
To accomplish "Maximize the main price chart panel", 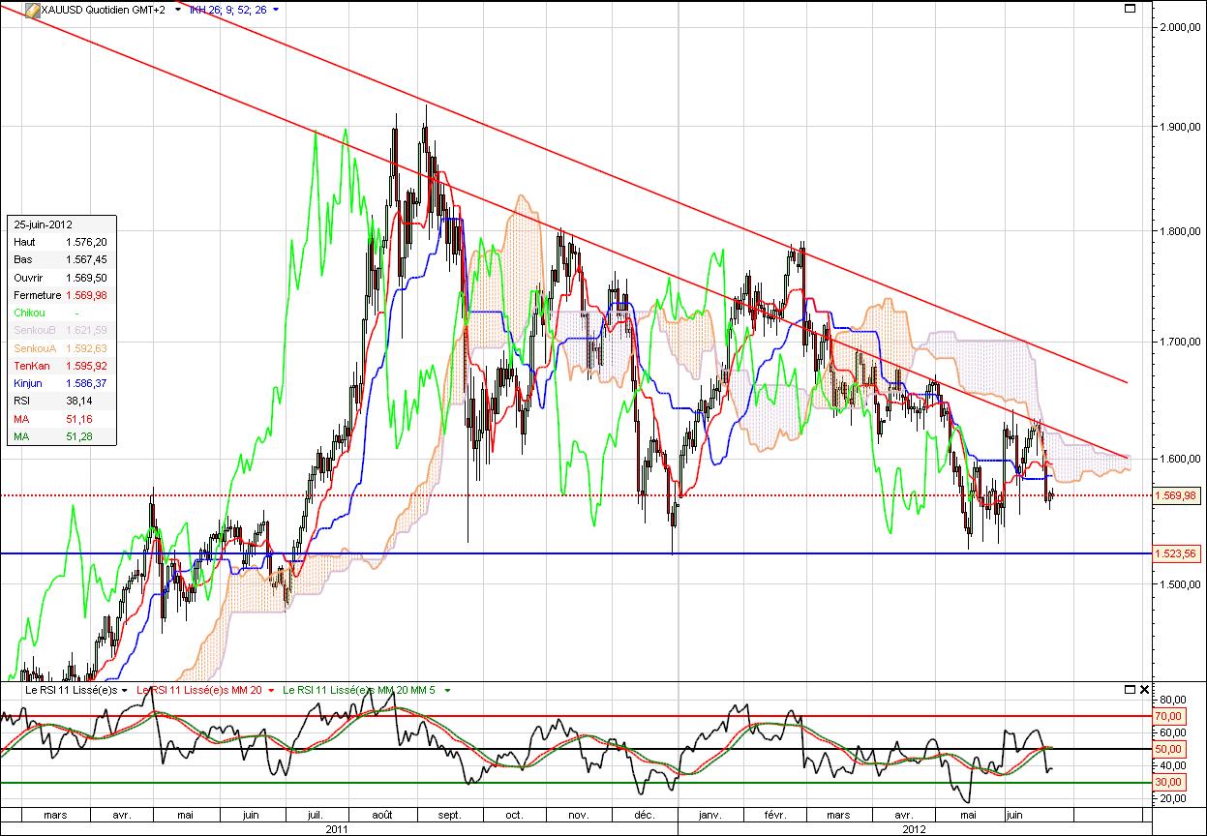I will point(1129,9).
